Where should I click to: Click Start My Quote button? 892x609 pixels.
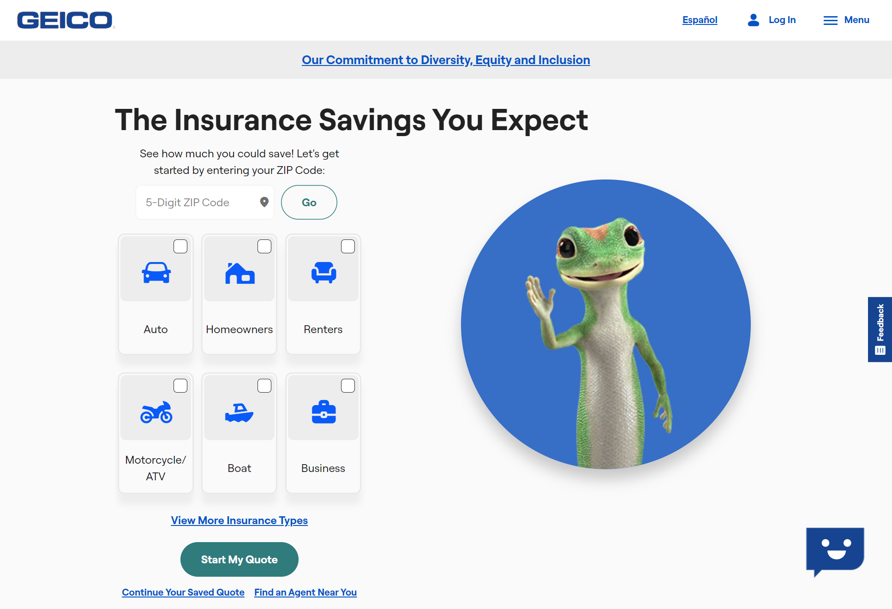coord(239,560)
